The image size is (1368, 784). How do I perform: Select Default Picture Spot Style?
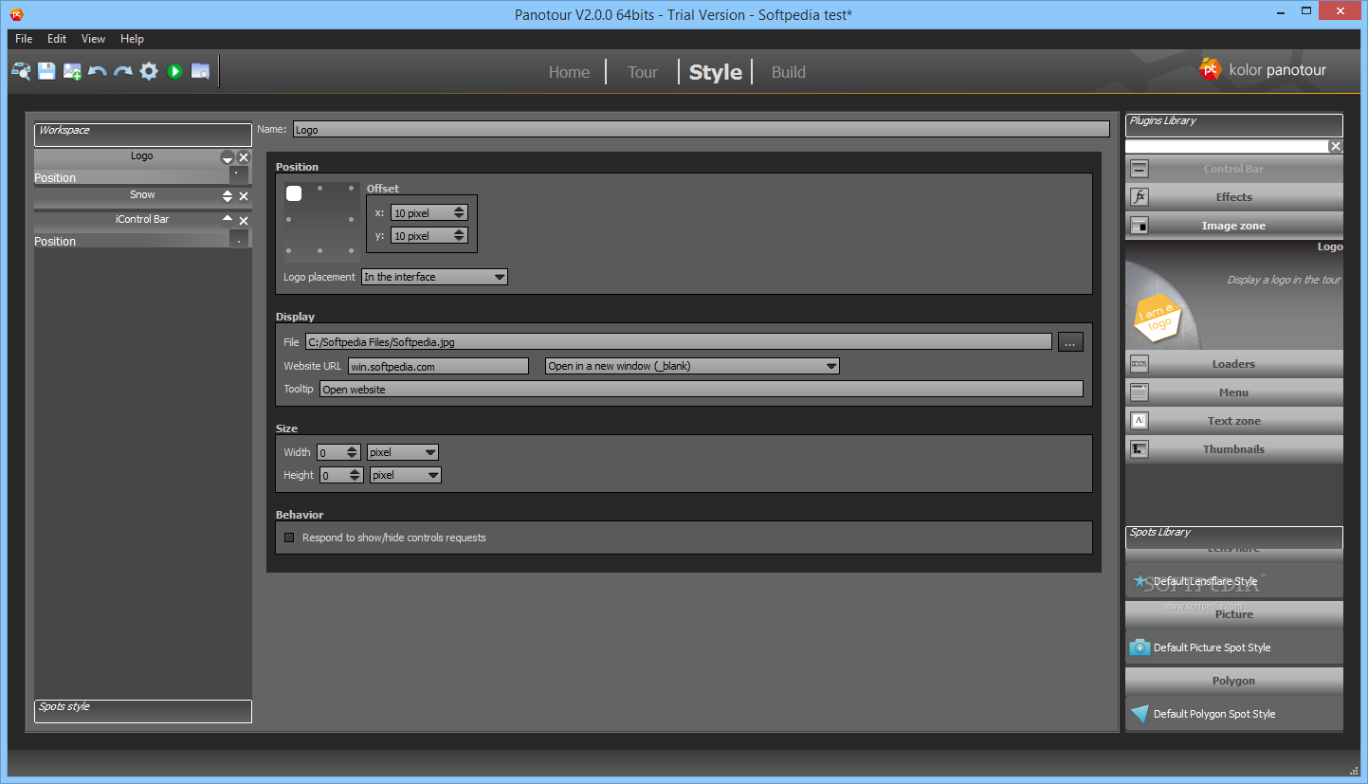coord(1234,647)
